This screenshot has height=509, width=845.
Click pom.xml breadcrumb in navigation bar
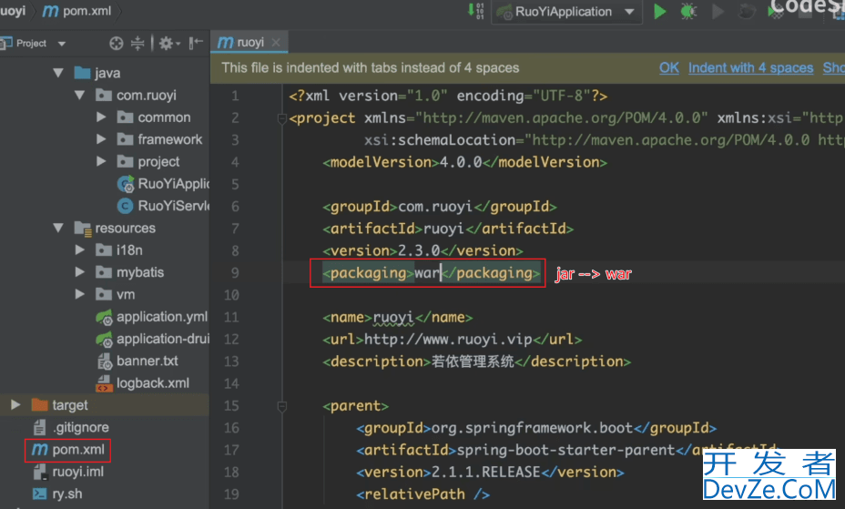coord(77,11)
